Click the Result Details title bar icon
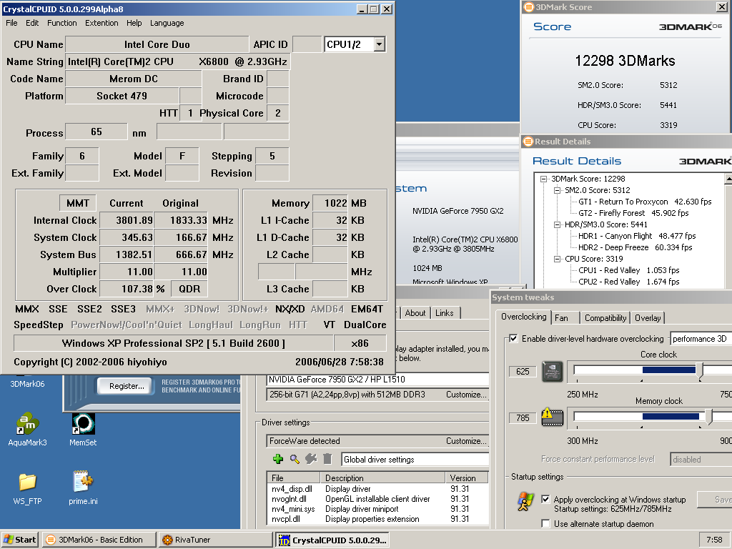732x549 pixels. tap(528, 142)
